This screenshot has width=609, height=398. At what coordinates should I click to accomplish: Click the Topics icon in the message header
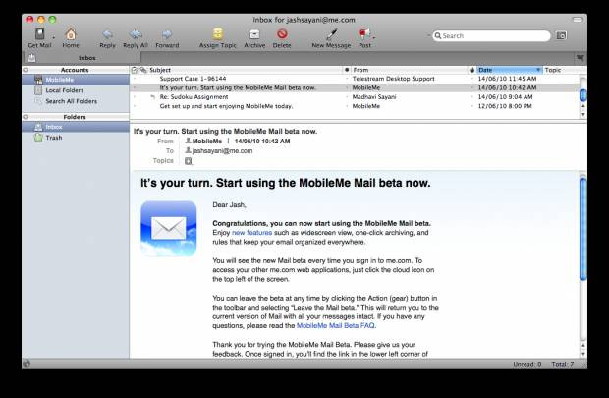pos(189,161)
